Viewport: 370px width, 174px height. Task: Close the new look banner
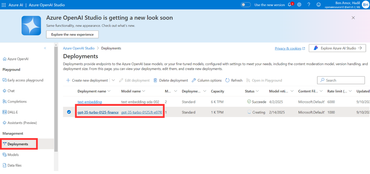click(x=353, y=18)
